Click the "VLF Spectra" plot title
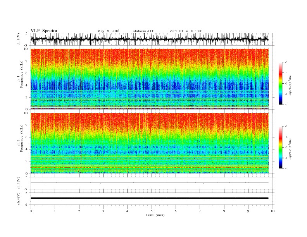 coord(44,31)
